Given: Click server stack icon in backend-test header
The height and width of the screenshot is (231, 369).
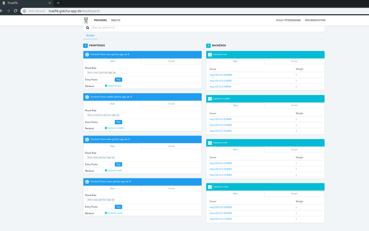Looking at the screenshot, I should (210, 54).
